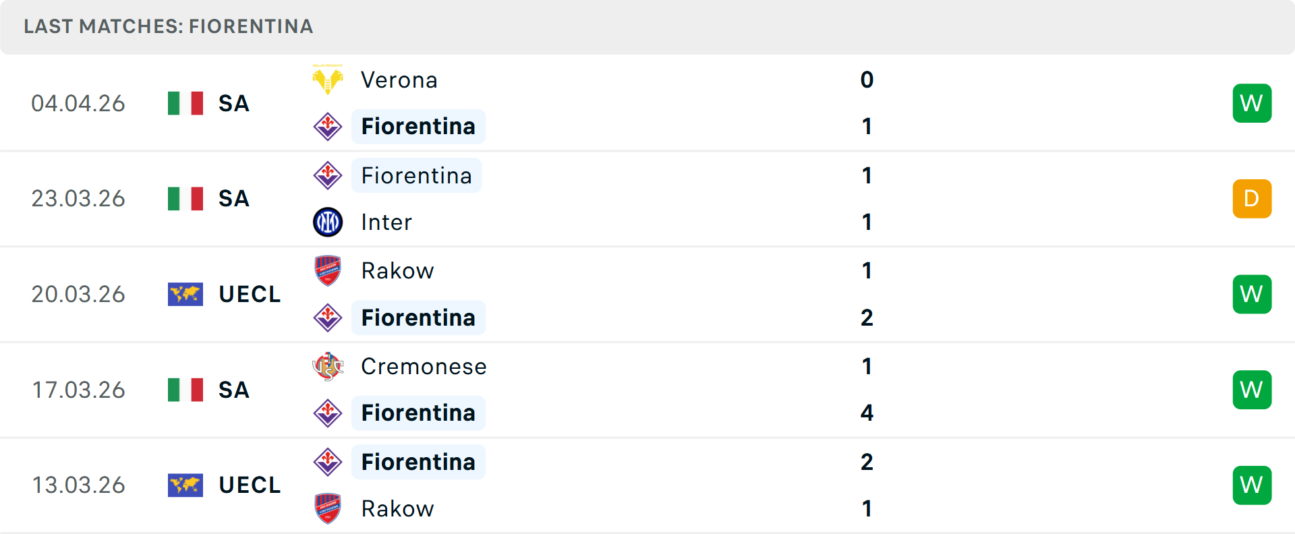Click the Fiorentina crest in the Cremonese match row

328,413
